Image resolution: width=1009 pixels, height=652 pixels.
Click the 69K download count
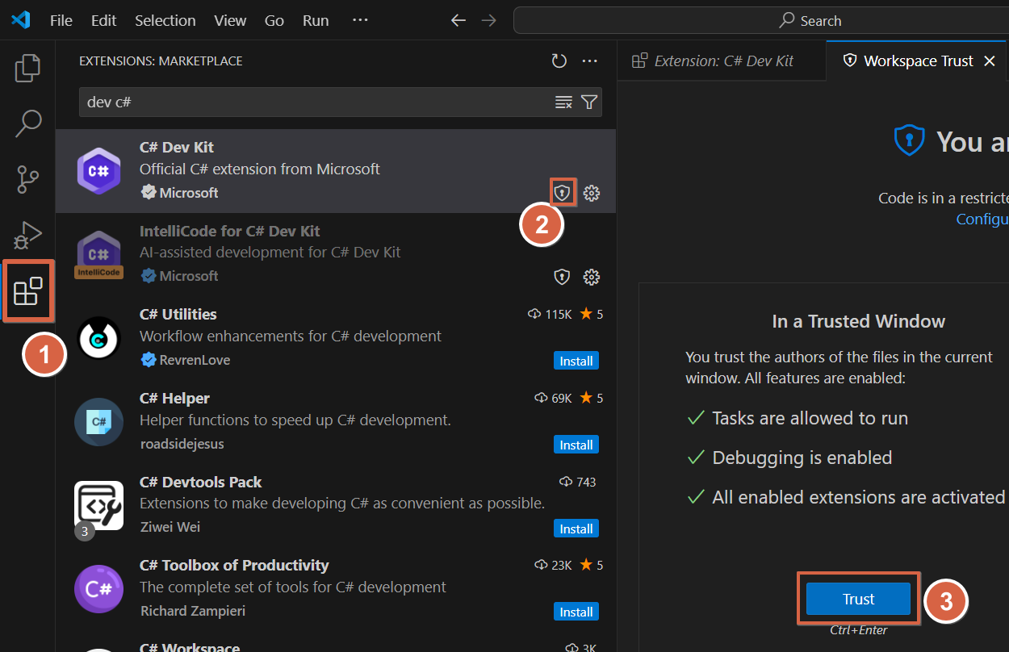pyautogui.click(x=562, y=398)
